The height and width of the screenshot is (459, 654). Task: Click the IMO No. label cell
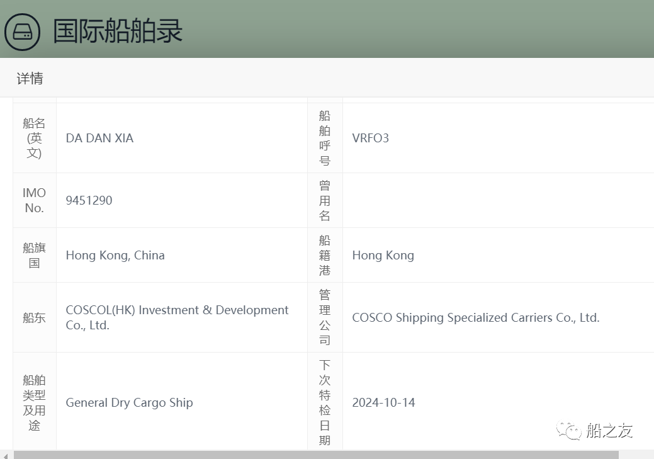click(34, 200)
